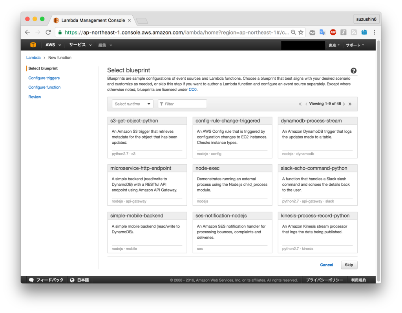Screen dimensions: 402x313
Task: Open the Google Translate extension icon
Action: tap(323, 32)
